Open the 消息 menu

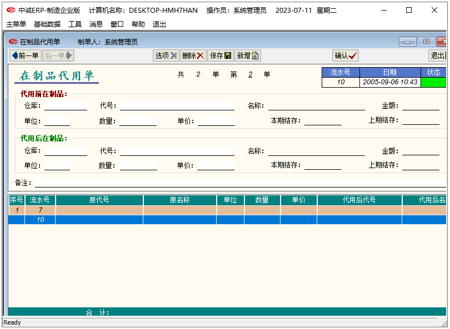pyautogui.click(x=96, y=24)
